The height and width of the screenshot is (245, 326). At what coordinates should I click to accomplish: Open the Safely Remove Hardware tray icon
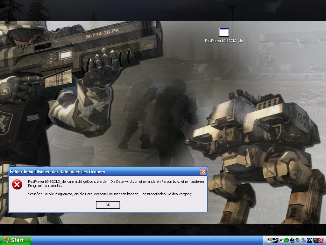pos(303,240)
